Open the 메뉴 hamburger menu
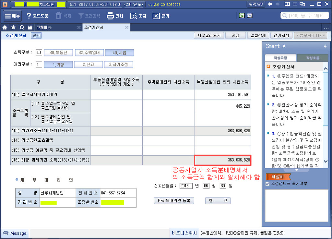332x239 pixels. pyautogui.click(x=12, y=16)
